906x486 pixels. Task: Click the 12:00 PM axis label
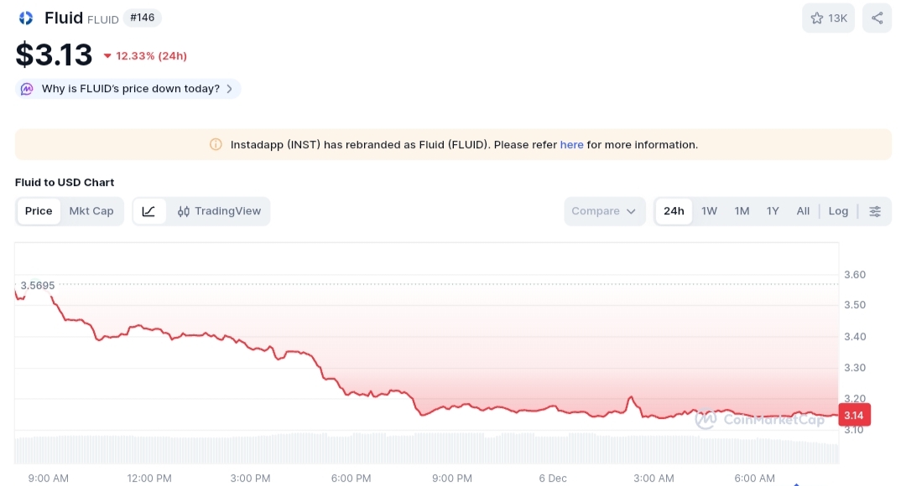(149, 478)
